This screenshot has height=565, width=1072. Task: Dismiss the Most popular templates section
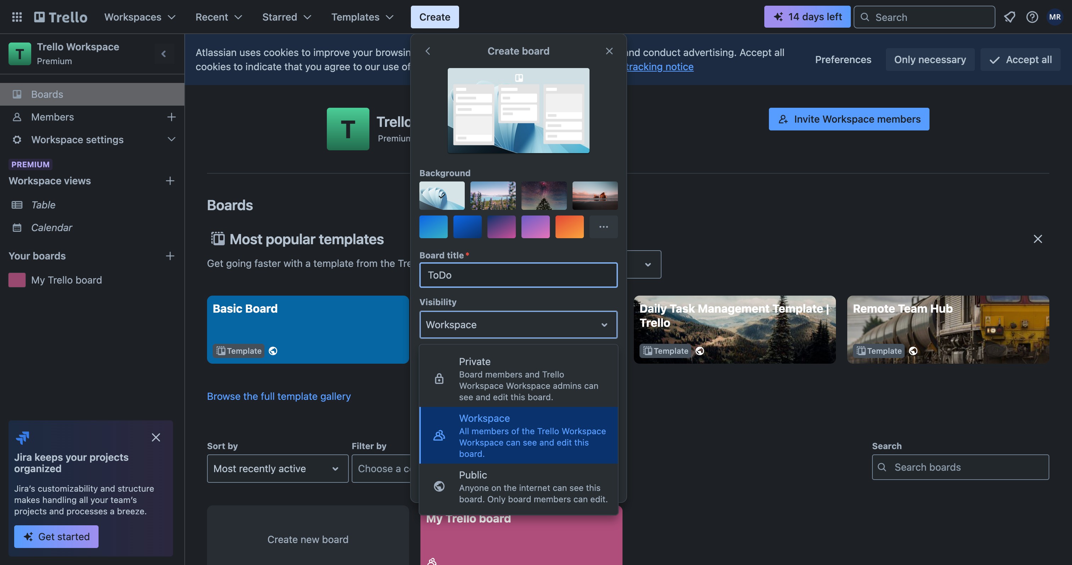coord(1038,239)
